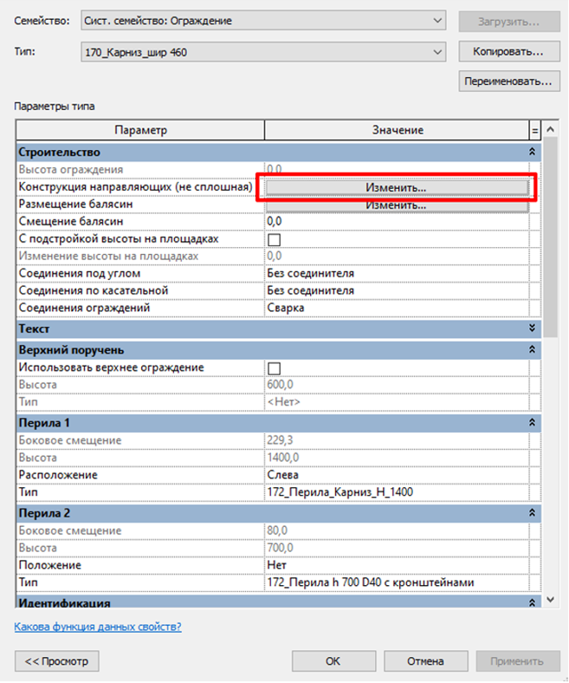Click Перила 1 Высота value 1400,0
The image size is (569, 683).
pos(397,458)
